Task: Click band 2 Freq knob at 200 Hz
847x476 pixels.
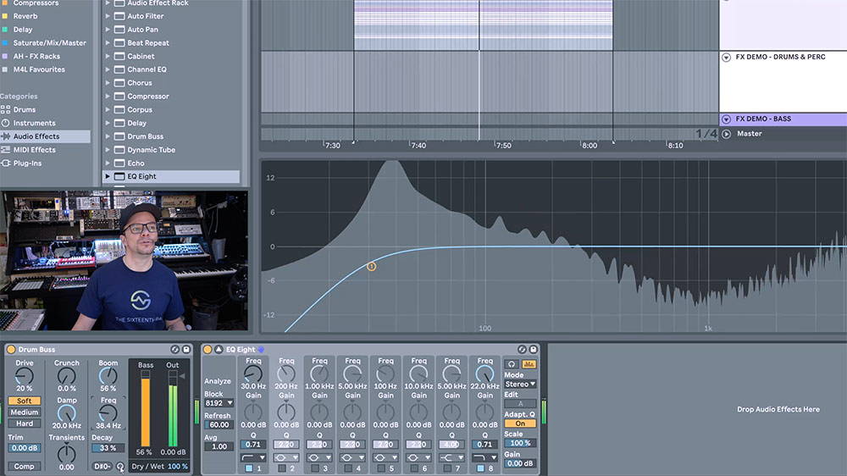Action: (x=286, y=374)
